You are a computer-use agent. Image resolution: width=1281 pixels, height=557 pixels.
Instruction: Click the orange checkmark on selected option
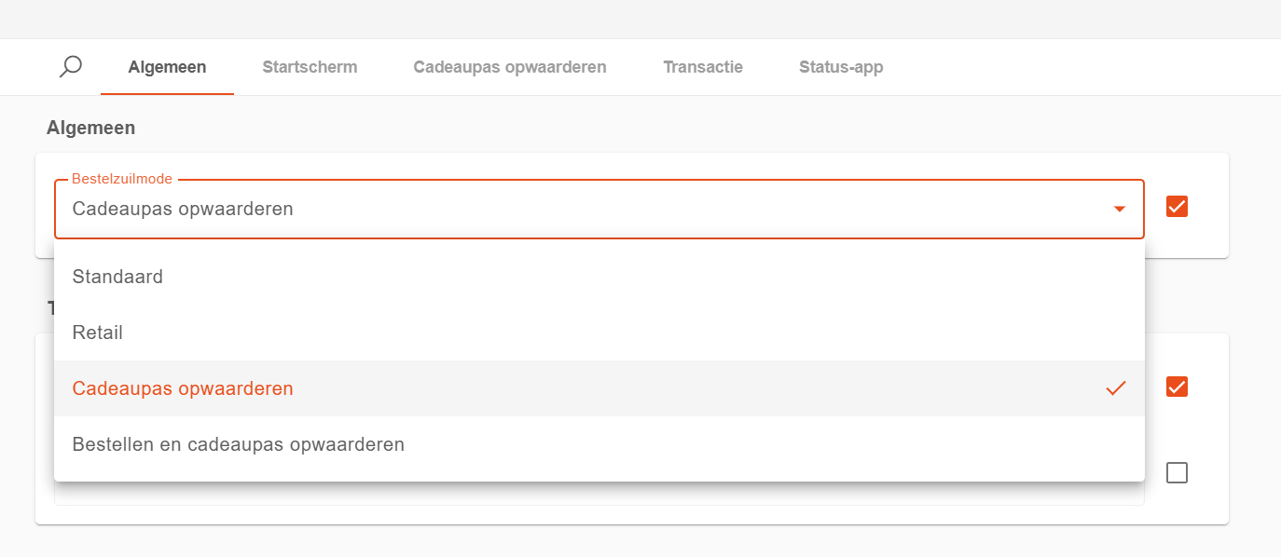pyautogui.click(x=1115, y=388)
